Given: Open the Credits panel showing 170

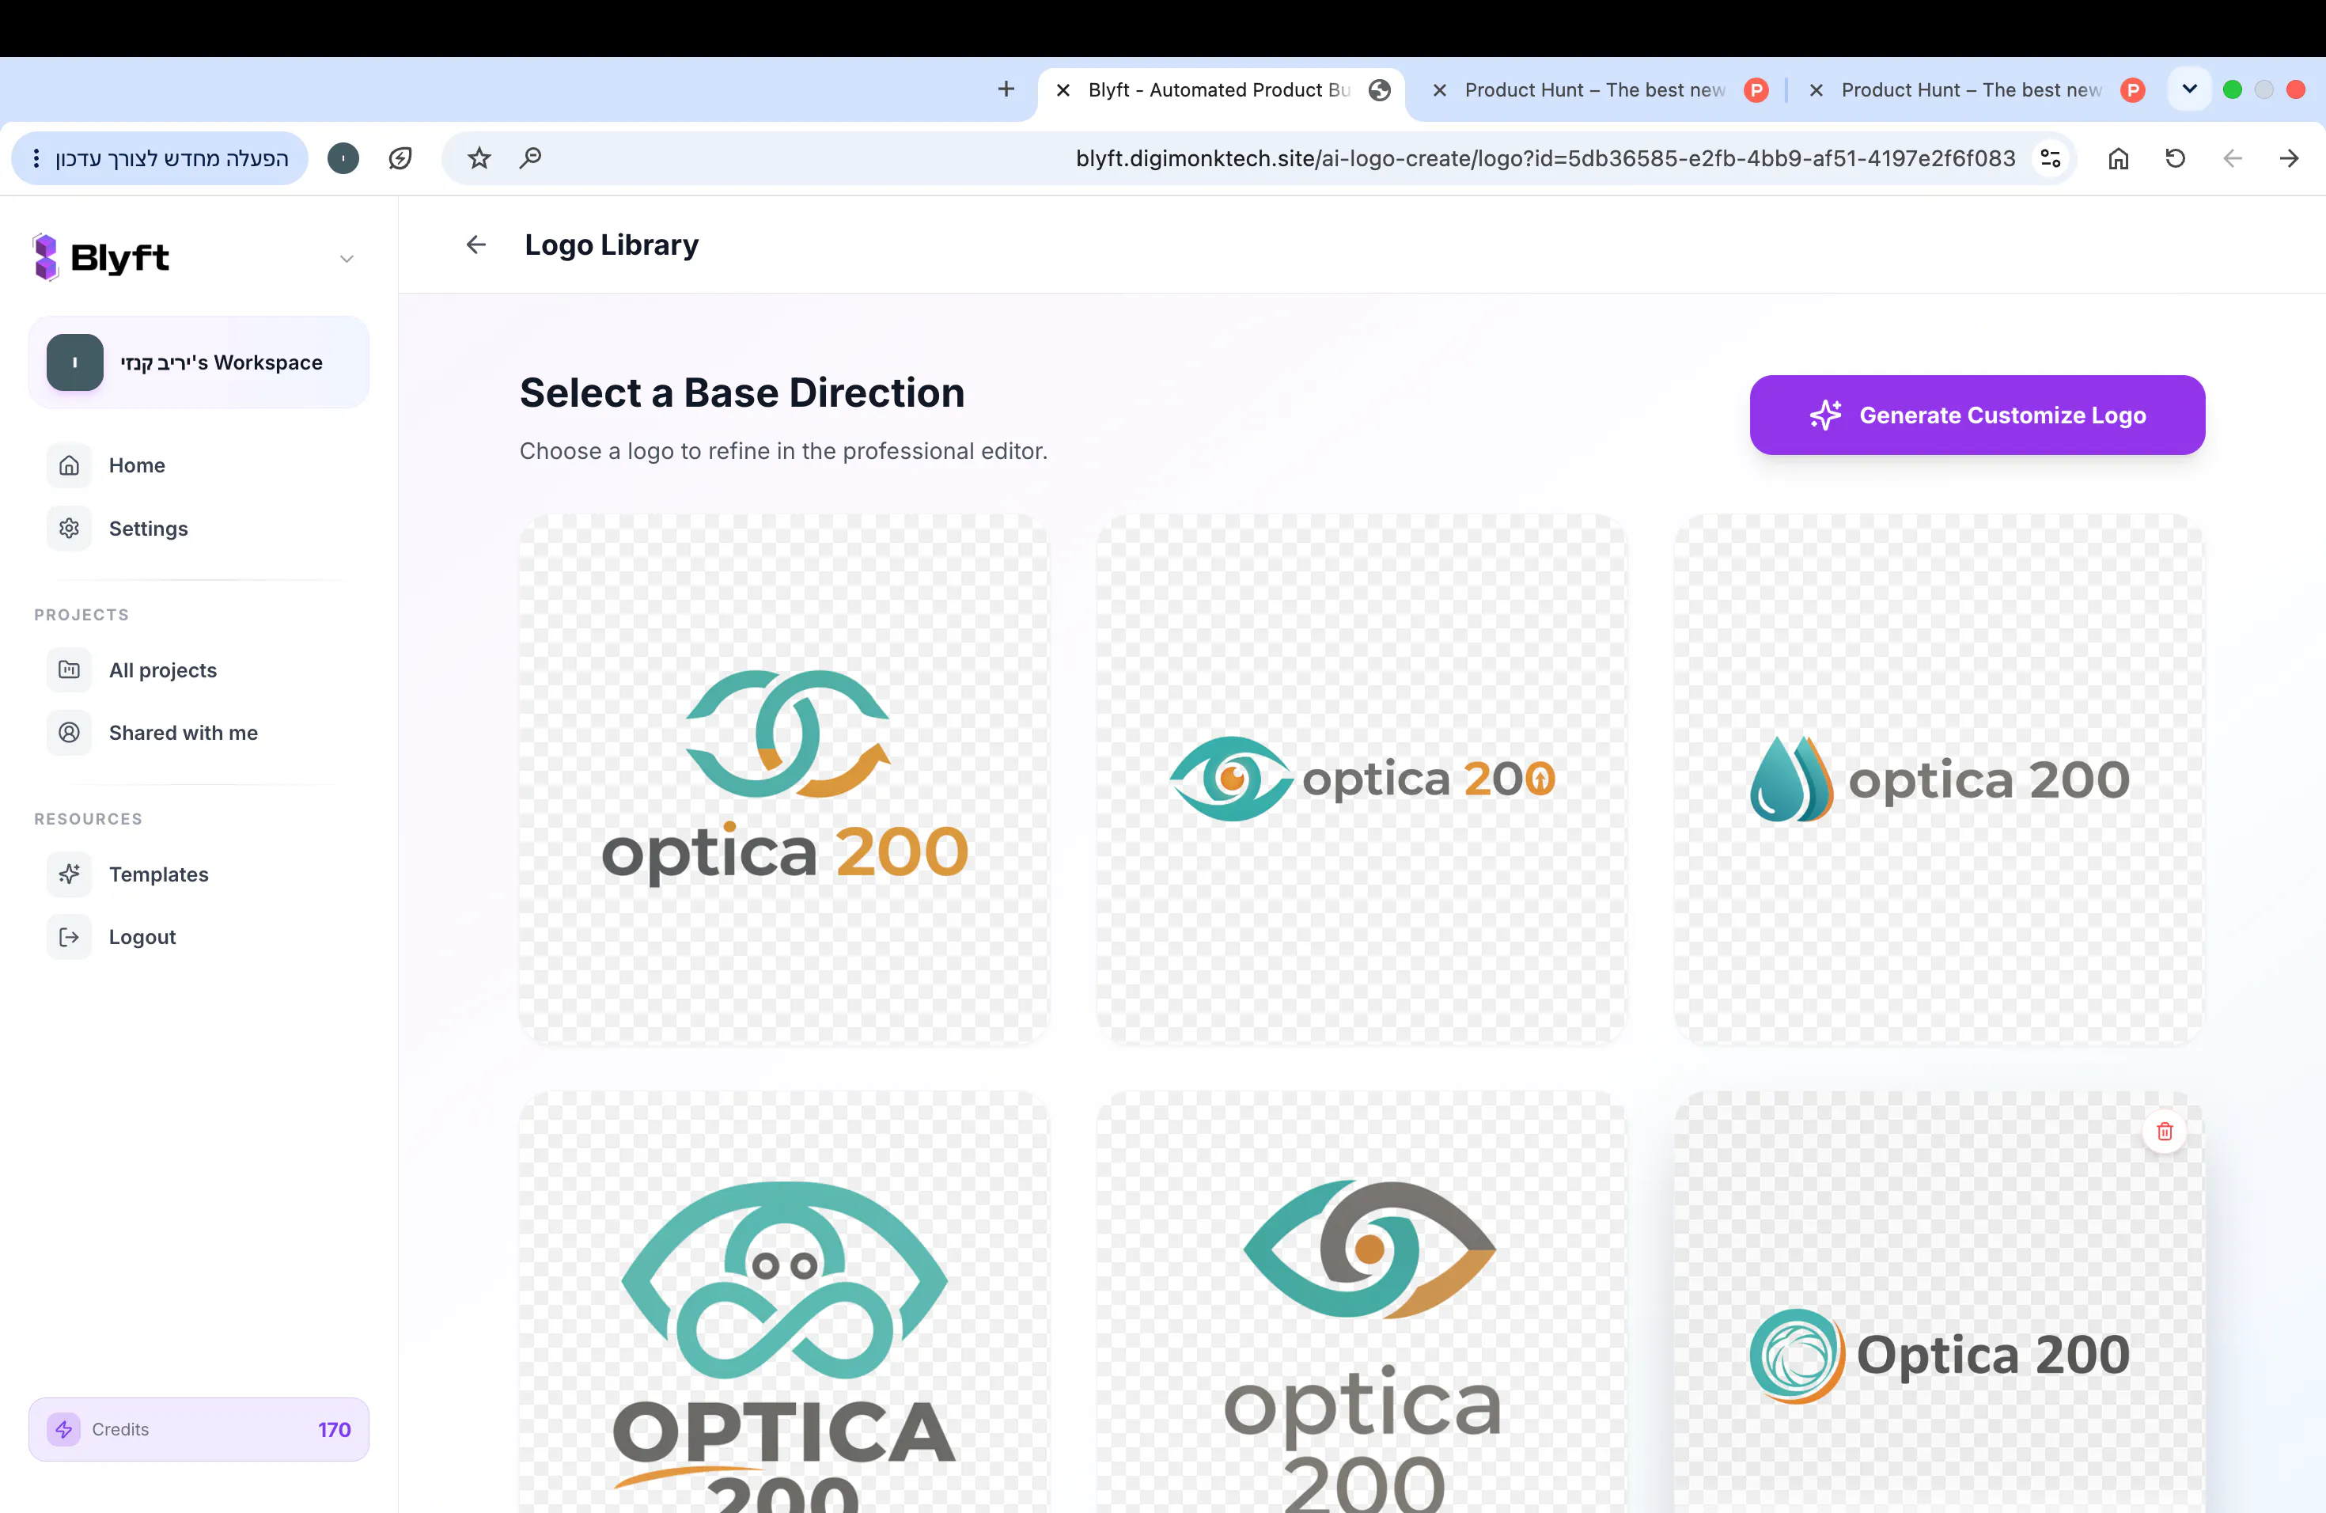Looking at the screenshot, I should [199, 1430].
